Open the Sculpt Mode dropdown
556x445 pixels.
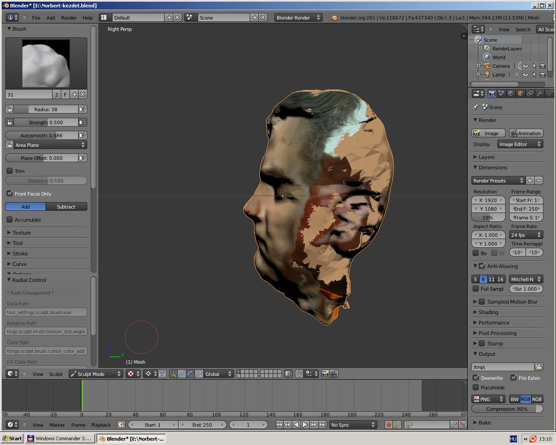click(x=96, y=374)
